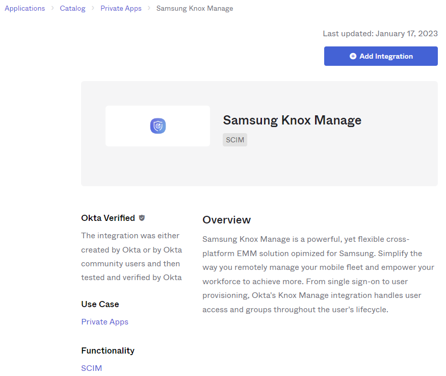Select the Samsung Knox Manage heading
Image resolution: width=446 pixels, height=376 pixels.
tap(292, 120)
